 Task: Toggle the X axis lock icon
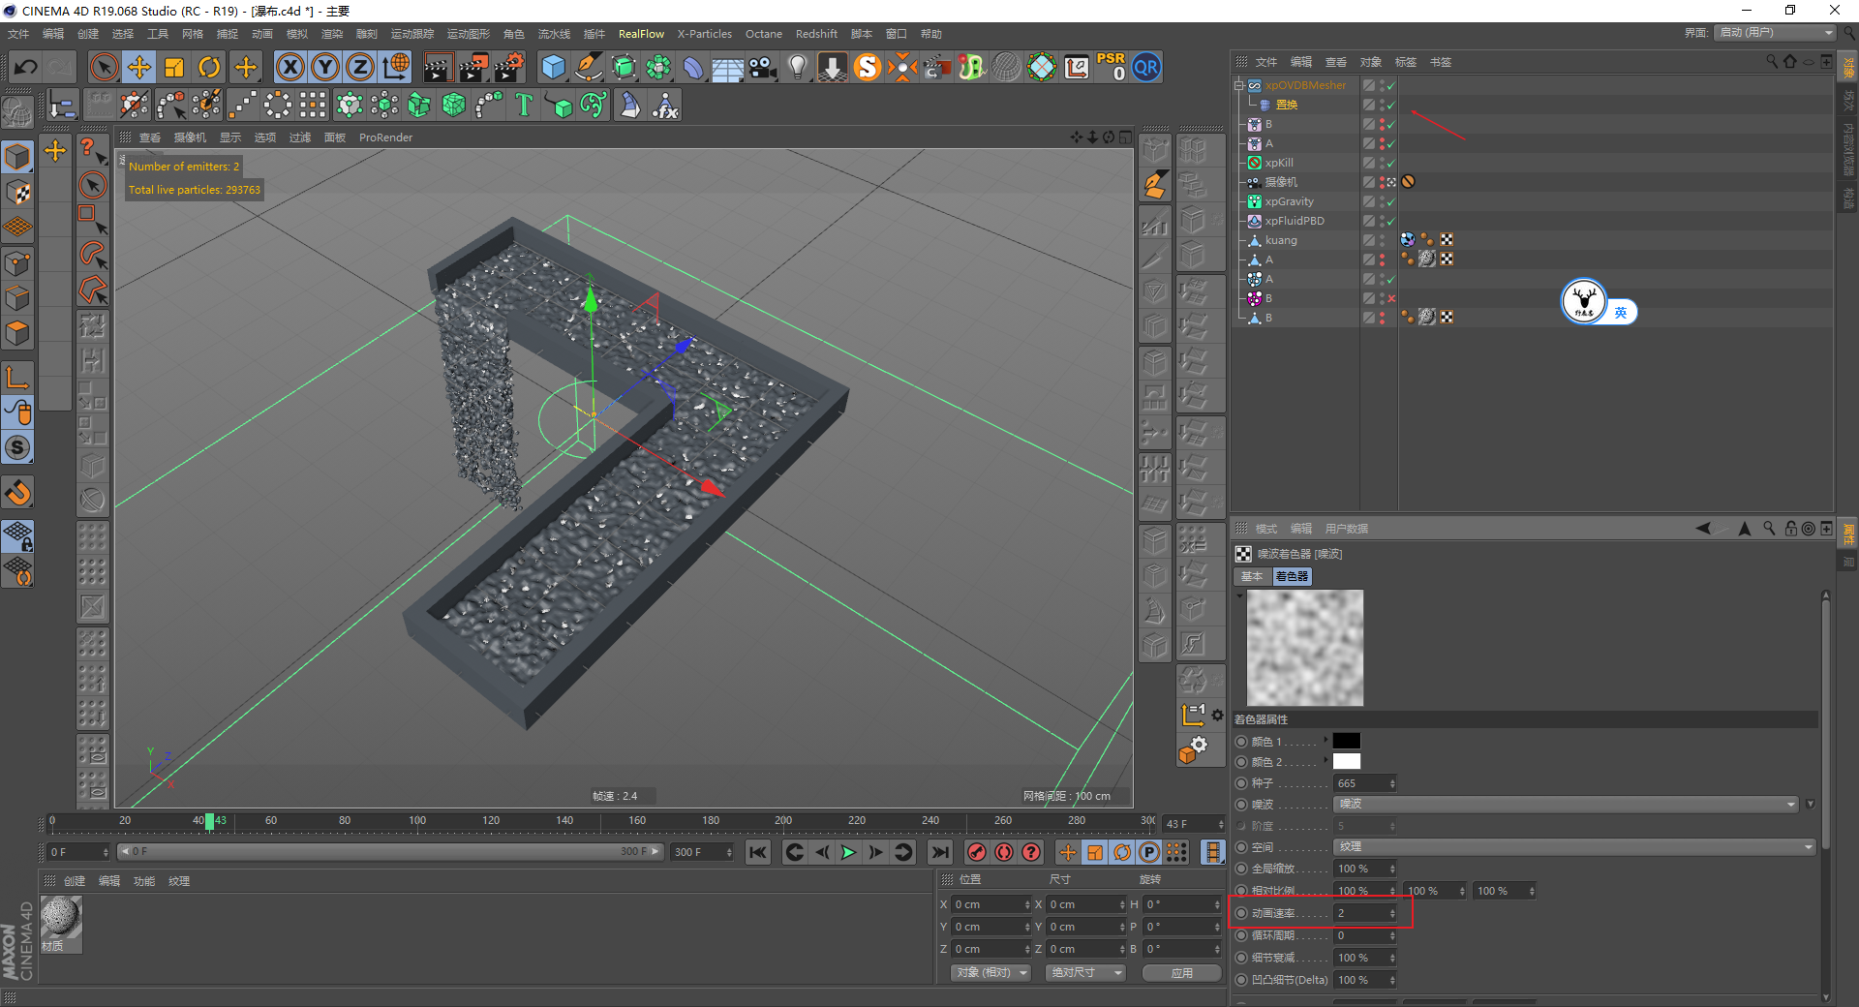click(290, 67)
